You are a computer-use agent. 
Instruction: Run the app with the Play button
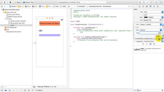pos(5,2)
